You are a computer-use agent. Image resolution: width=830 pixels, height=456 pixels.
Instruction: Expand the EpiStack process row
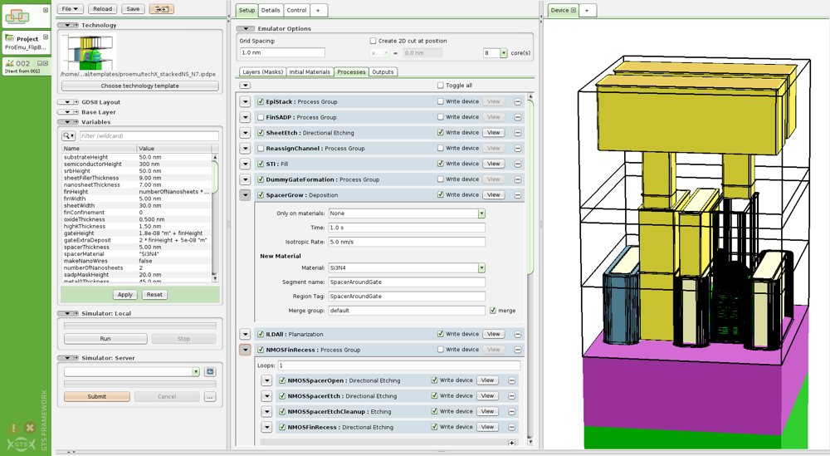(245, 101)
